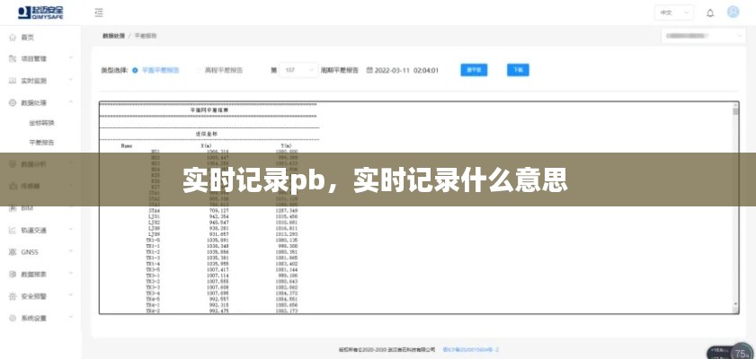Open the 中文 language dropdown
Viewport: 756px width, 359px height.
point(674,13)
